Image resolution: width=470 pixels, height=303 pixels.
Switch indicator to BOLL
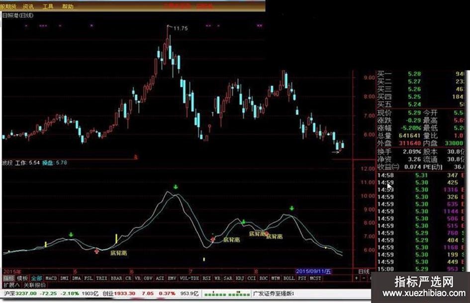pos(288,279)
